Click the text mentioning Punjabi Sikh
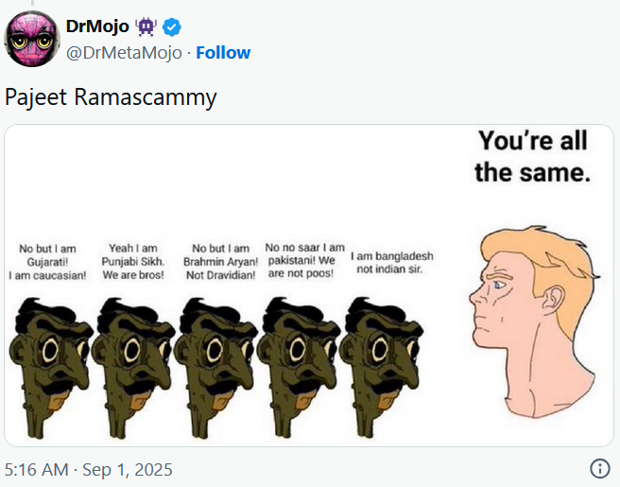620x487 pixels. pyautogui.click(x=132, y=262)
